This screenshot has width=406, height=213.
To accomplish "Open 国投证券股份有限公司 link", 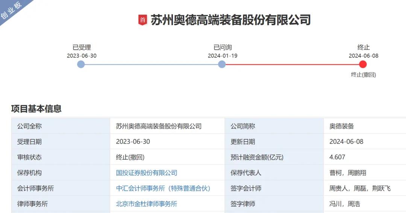I will (x=147, y=173).
